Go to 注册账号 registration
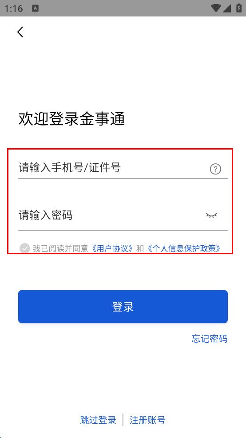This screenshot has height=438, width=246. [147, 420]
